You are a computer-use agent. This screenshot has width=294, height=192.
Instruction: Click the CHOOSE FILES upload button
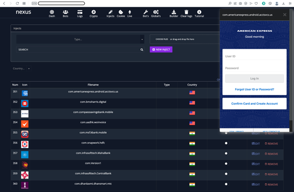[161, 39]
